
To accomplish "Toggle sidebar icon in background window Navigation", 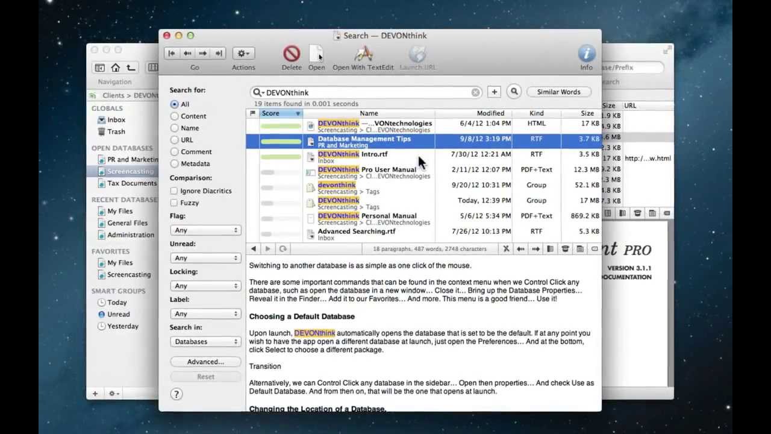I will pos(100,68).
